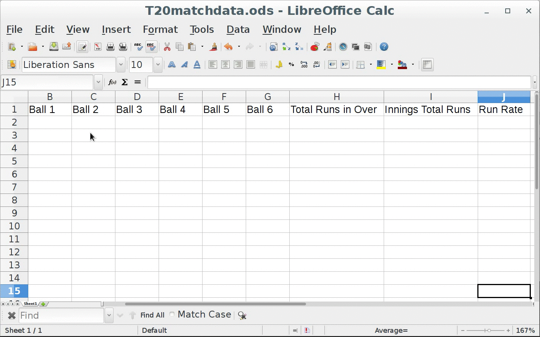Click the Center Horizontally alignment icon
Screen dimensions: 540x337
click(x=225, y=65)
